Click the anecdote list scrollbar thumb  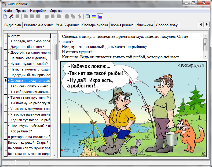coord(55,52)
